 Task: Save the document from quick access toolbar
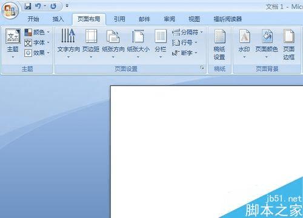click(28, 6)
